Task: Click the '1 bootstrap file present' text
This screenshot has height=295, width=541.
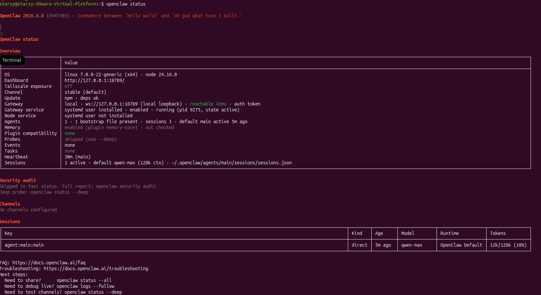Action: point(106,122)
